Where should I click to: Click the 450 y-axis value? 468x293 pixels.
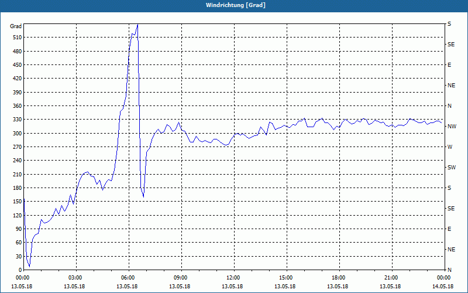pos(17,65)
